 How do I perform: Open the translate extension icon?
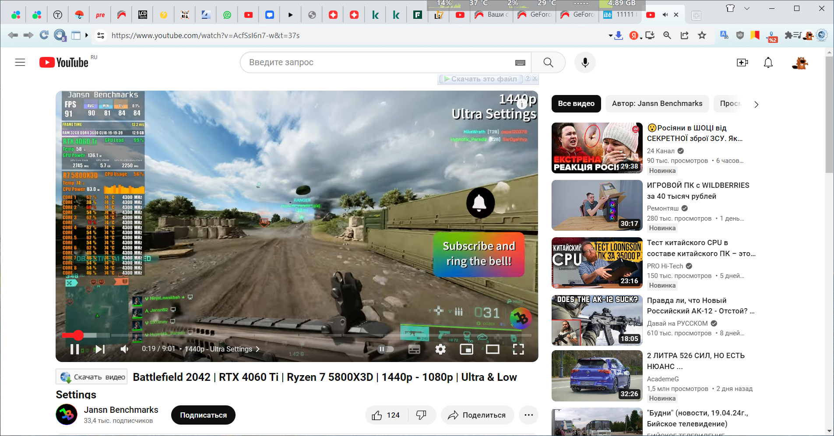[x=725, y=35]
